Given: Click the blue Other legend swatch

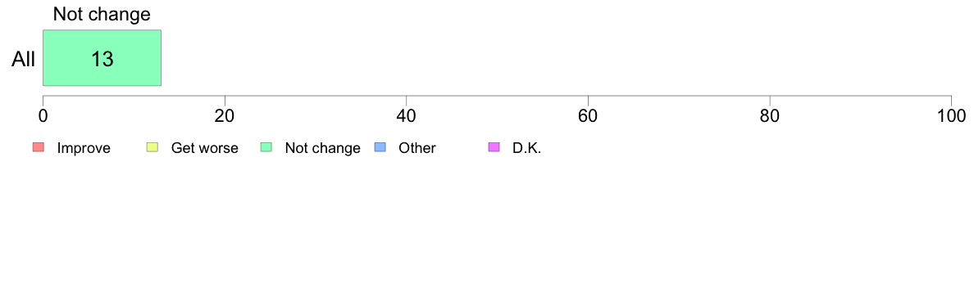Looking at the screenshot, I should 380,147.
